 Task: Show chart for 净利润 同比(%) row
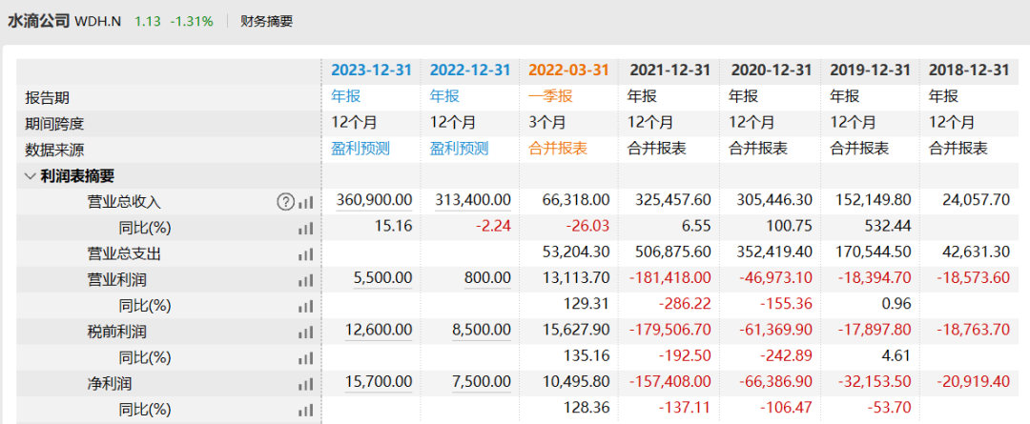tap(306, 410)
